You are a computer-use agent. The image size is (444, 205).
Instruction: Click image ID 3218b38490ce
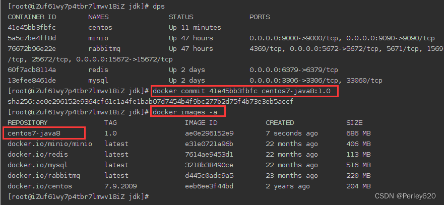click(x=209, y=165)
